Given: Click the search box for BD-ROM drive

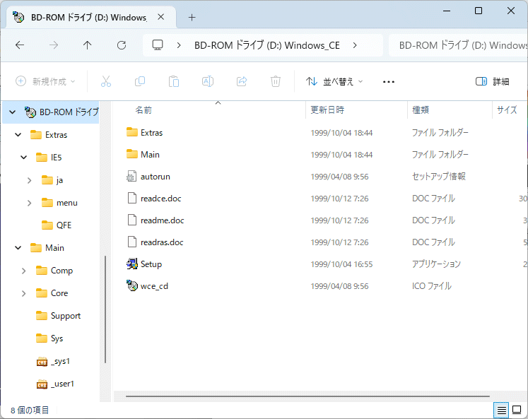Looking at the screenshot, I should (458, 45).
